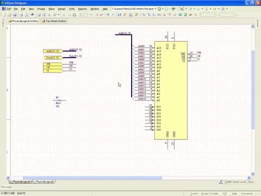The width and height of the screenshot is (261, 196).
Task: Click the Home navigation icon
Action: (173, 9)
